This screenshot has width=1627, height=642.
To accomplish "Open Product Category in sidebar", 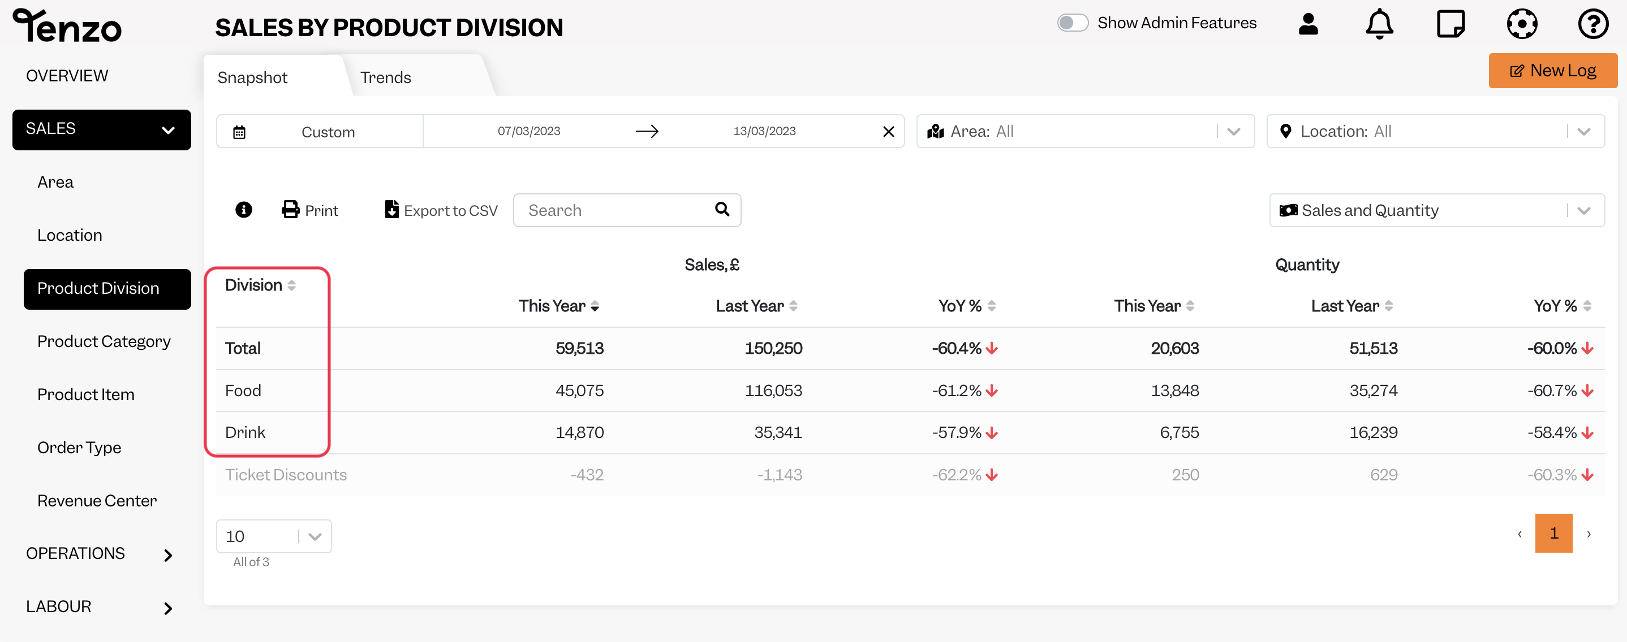I will (x=104, y=341).
